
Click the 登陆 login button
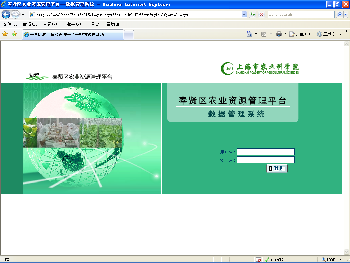pos(277,168)
